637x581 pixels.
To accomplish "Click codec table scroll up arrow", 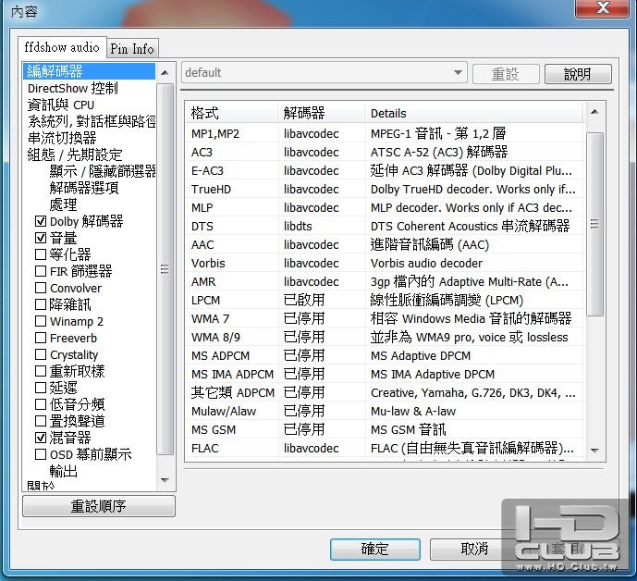I will click(x=594, y=112).
